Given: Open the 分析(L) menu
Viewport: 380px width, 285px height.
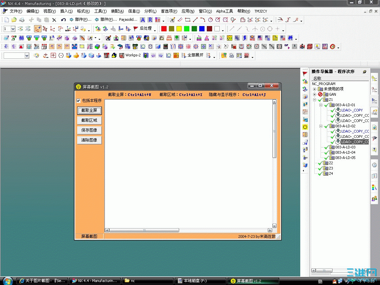Looking at the screenshot, I should tap(150, 11).
